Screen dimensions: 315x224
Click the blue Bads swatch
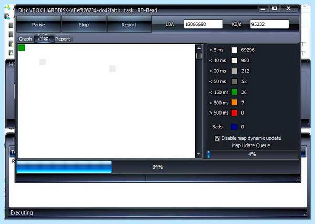click(234, 127)
